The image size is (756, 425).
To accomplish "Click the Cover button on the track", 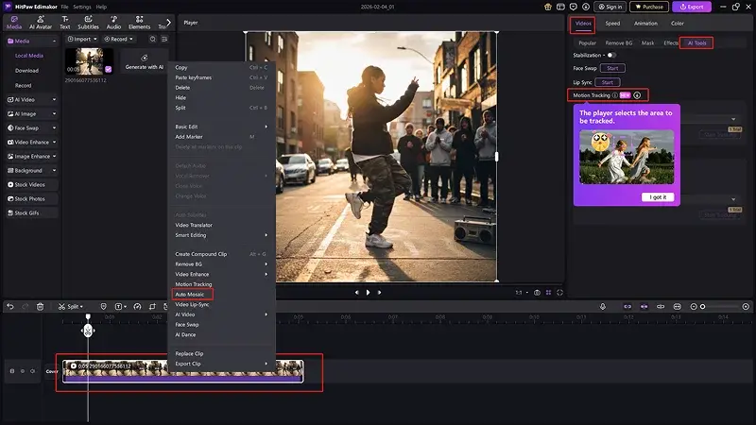I will (x=52, y=371).
